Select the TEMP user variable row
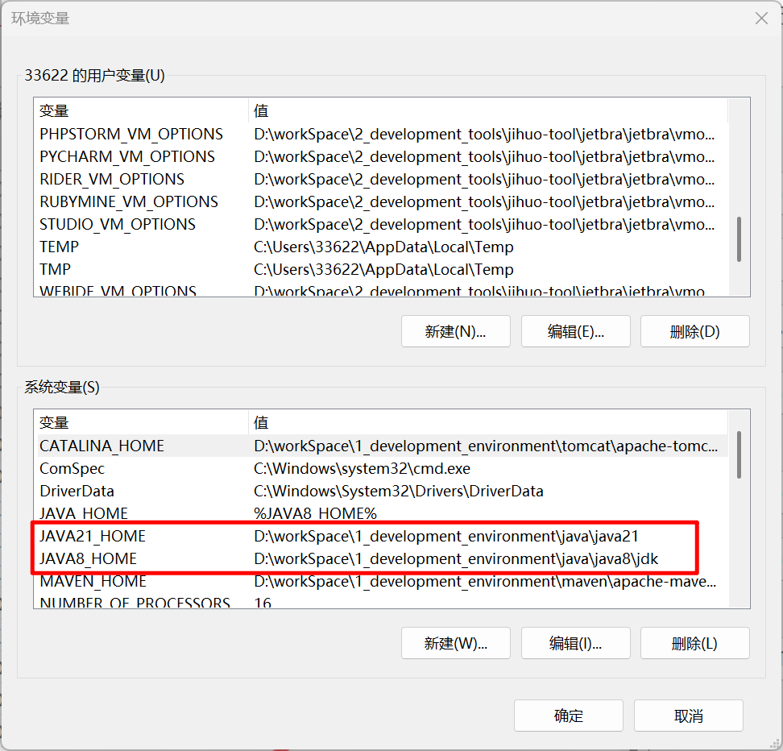783x751 pixels. coord(60,247)
